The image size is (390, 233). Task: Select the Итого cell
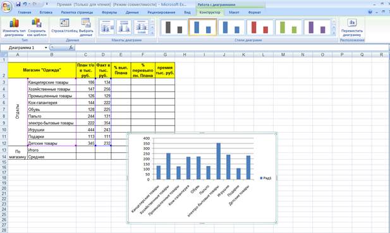click(x=52, y=150)
